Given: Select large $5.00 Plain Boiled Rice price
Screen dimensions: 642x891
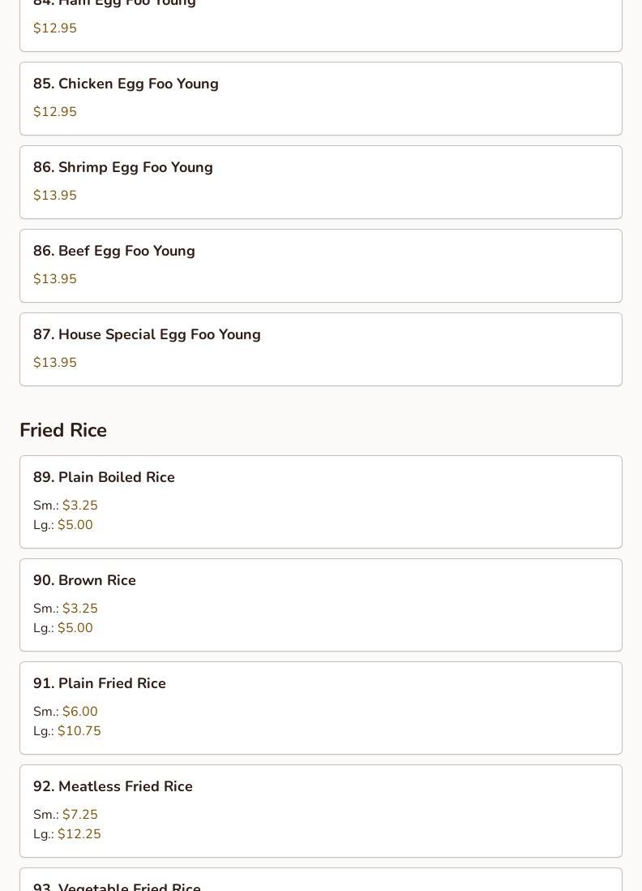Looking at the screenshot, I should click(75, 525).
